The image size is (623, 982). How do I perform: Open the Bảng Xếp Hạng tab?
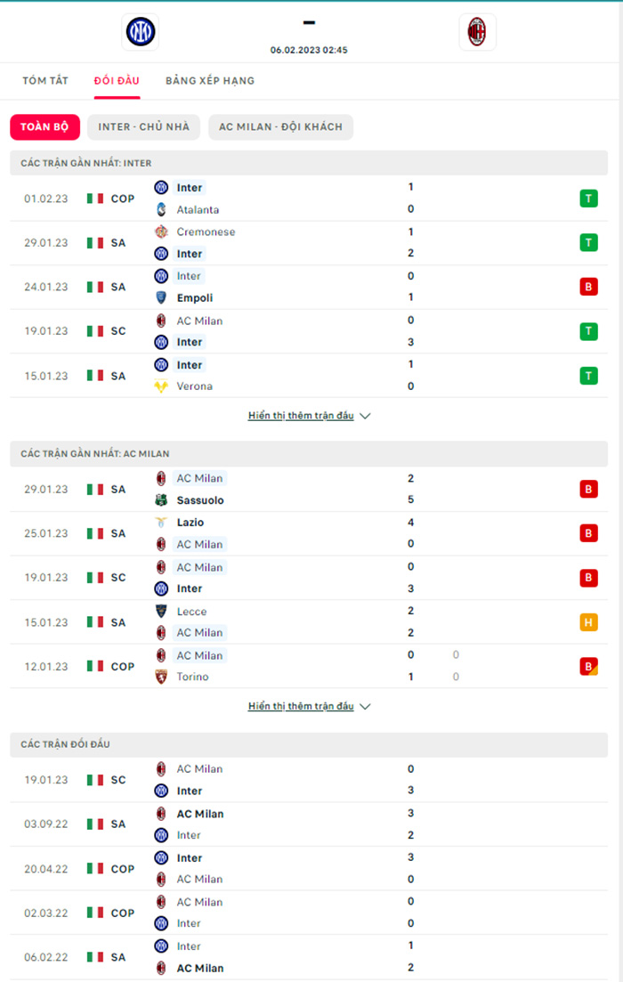click(x=210, y=81)
